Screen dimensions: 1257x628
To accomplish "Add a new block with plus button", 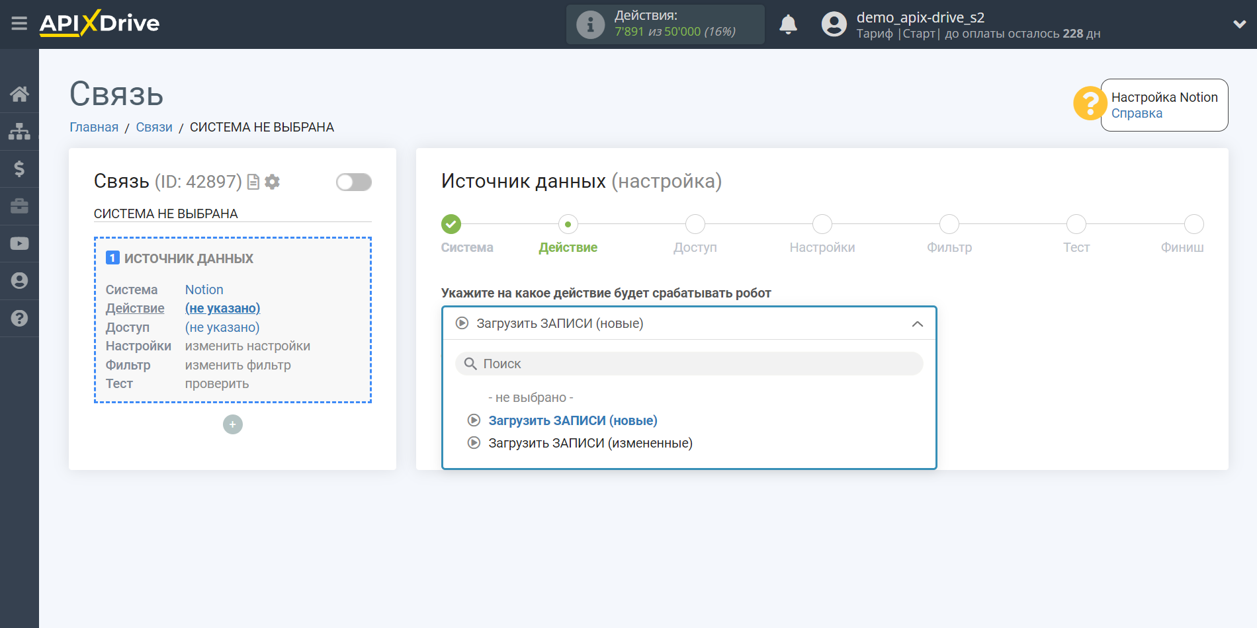I will tap(233, 424).
